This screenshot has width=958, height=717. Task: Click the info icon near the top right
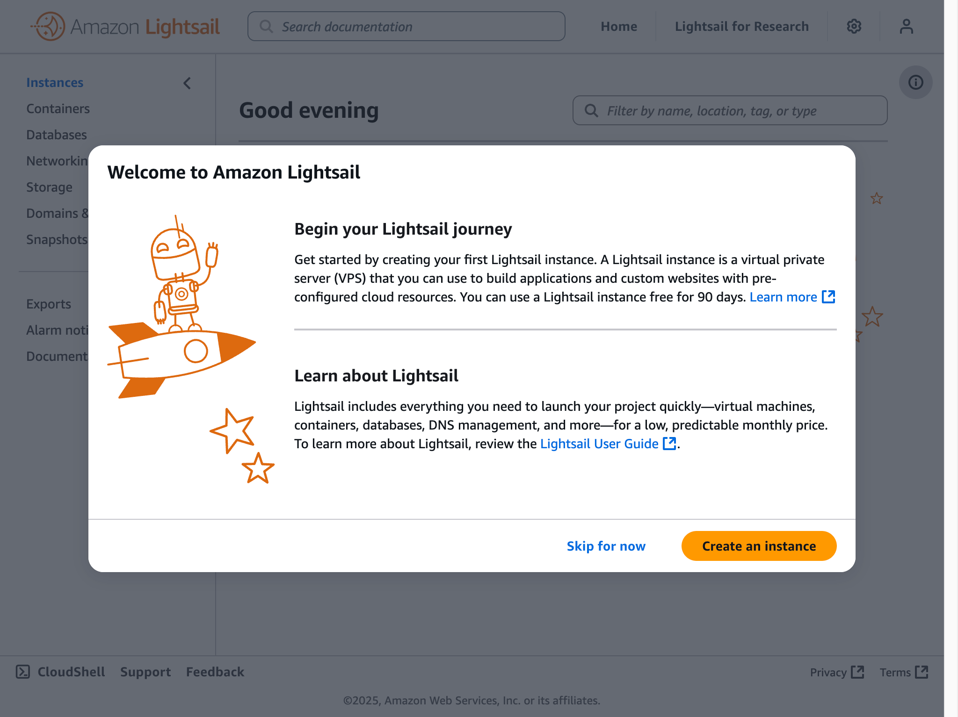pyautogui.click(x=915, y=82)
